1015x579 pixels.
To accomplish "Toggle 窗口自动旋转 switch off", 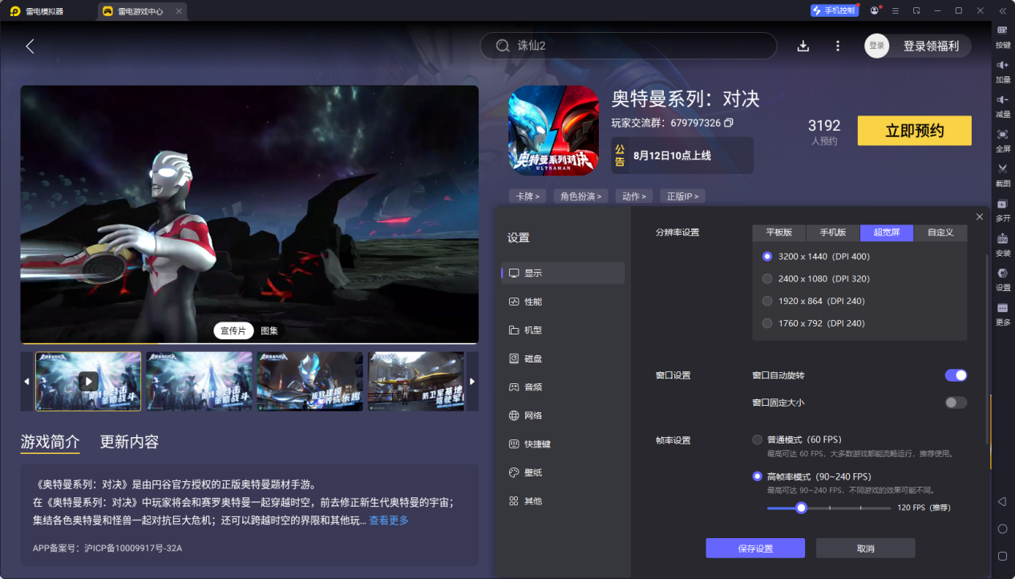I will click(956, 375).
